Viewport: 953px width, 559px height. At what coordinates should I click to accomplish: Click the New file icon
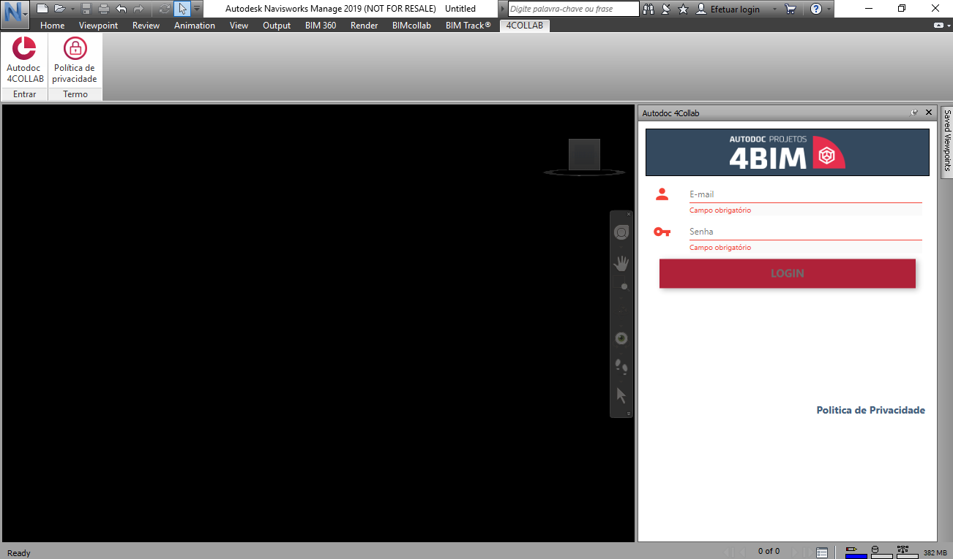coord(42,9)
